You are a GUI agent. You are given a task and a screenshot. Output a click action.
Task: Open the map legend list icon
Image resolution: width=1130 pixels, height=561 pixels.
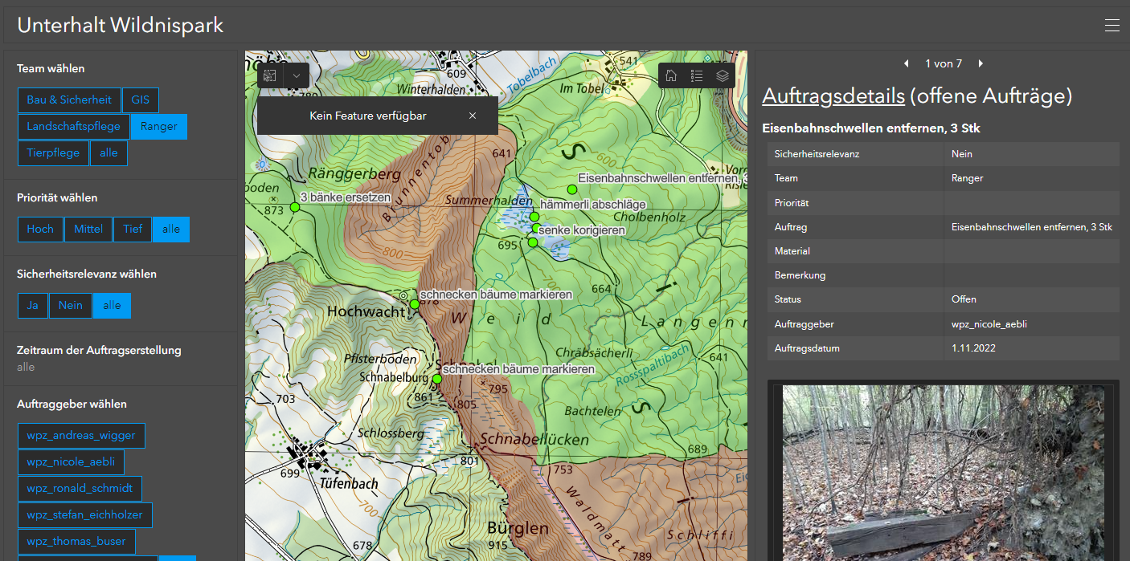click(x=697, y=75)
